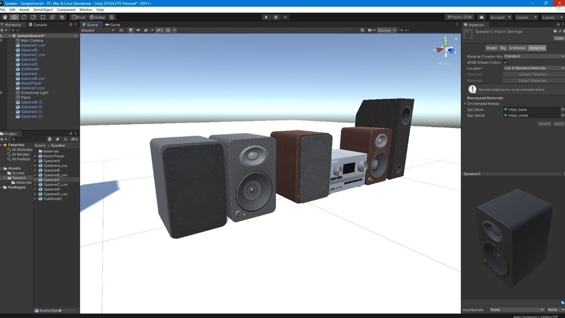The width and height of the screenshot is (565, 318).
Task: Open the Layers dropdown
Action: pyautogui.click(x=526, y=17)
